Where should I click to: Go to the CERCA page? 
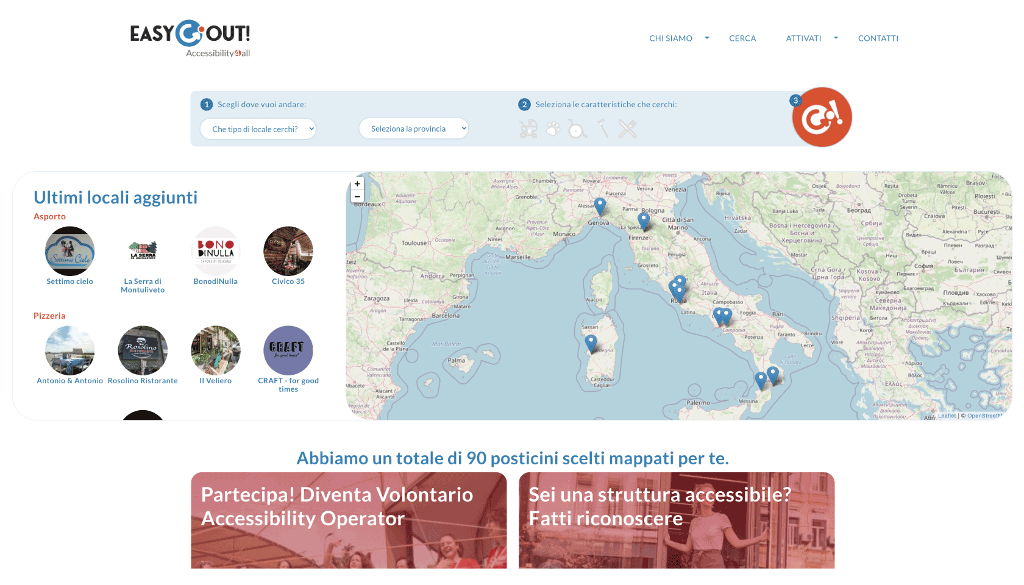coord(742,38)
